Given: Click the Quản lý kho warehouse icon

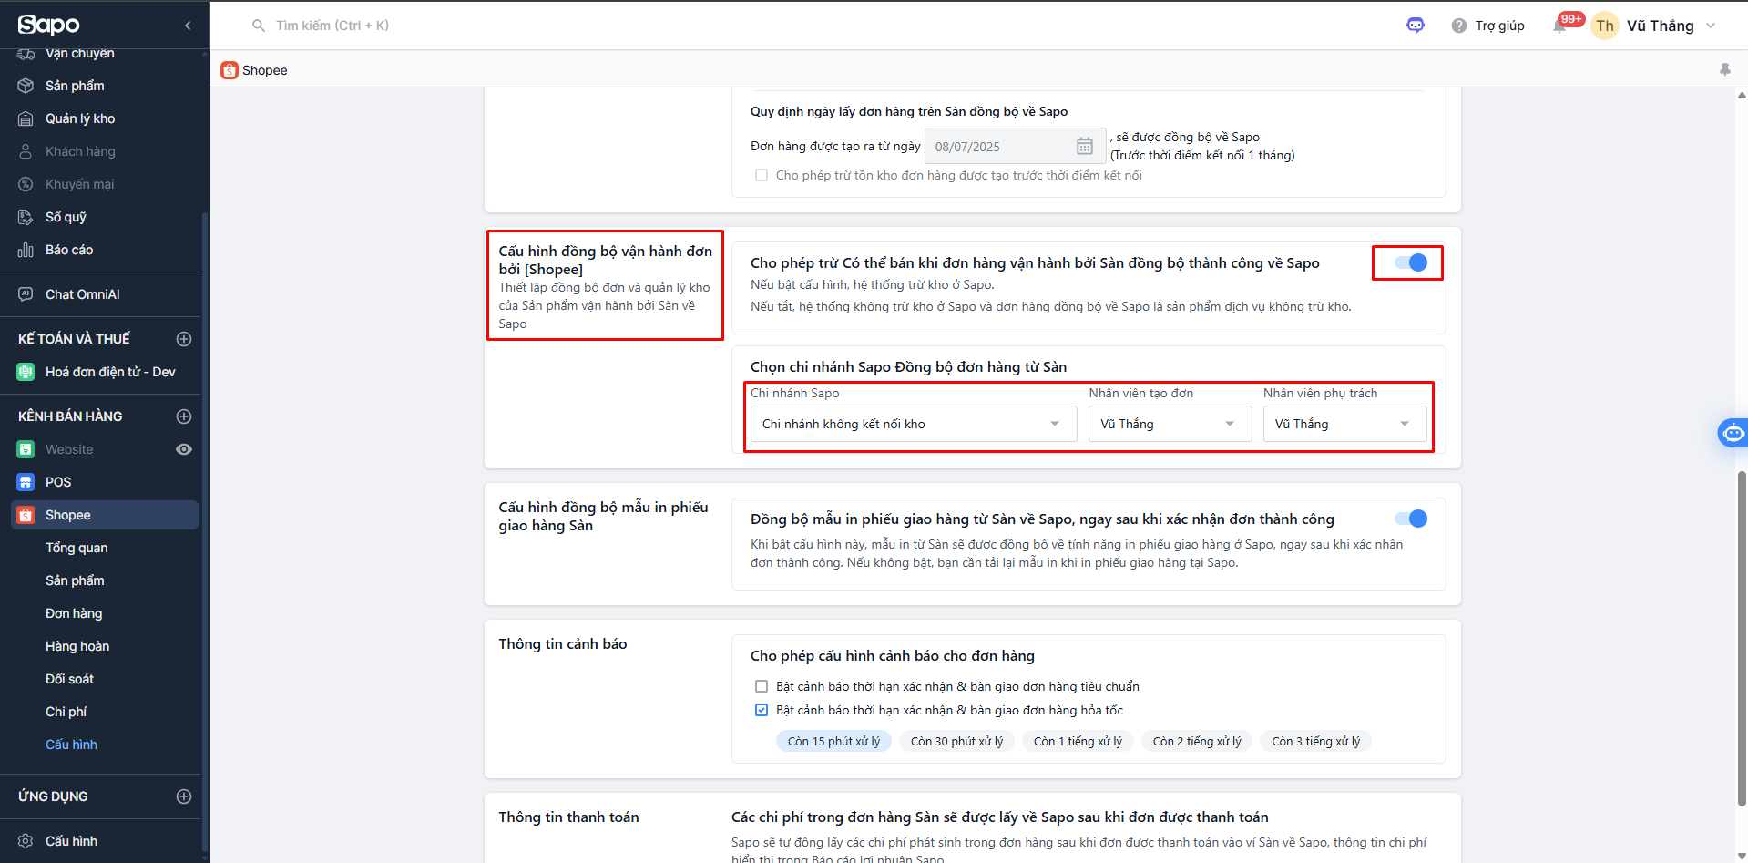Looking at the screenshot, I should point(26,118).
